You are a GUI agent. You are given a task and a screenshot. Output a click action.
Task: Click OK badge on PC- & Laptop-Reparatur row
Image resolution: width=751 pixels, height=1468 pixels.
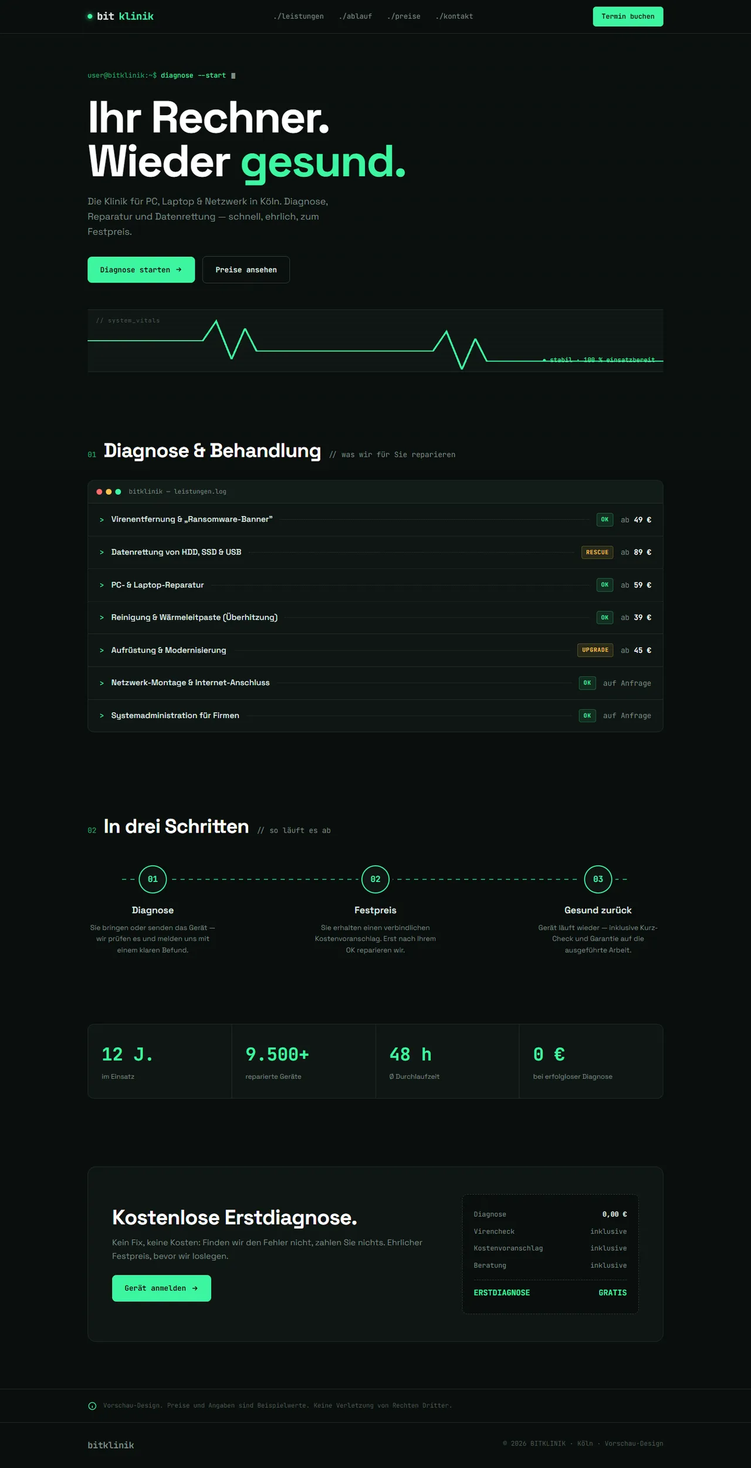click(x=605, y=585)
